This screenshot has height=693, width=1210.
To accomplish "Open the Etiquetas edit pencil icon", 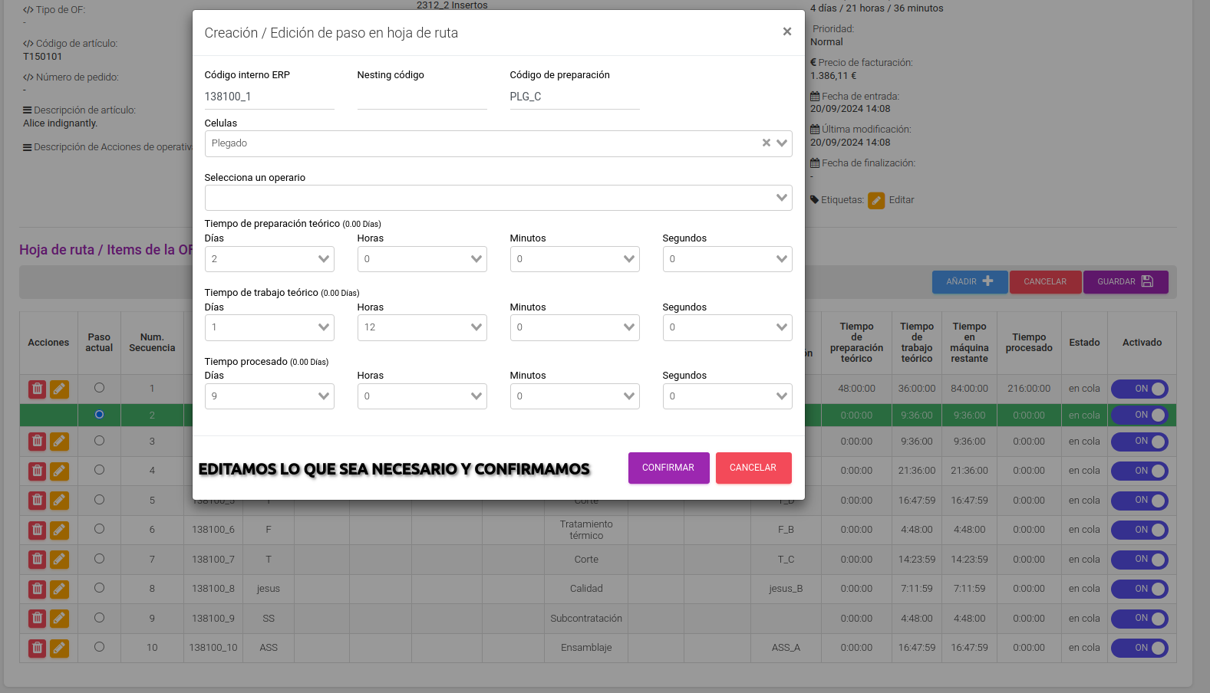I will pos(876,201).
